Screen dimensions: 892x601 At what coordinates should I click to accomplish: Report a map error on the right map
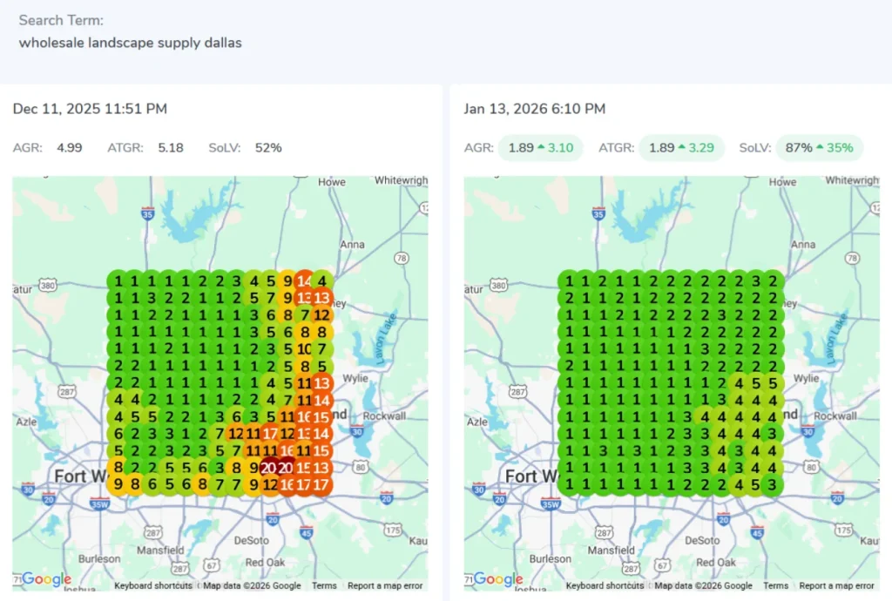(x=836, y=586)
